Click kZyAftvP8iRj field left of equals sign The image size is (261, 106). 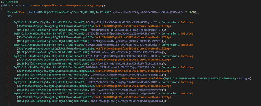pos(121,56)
